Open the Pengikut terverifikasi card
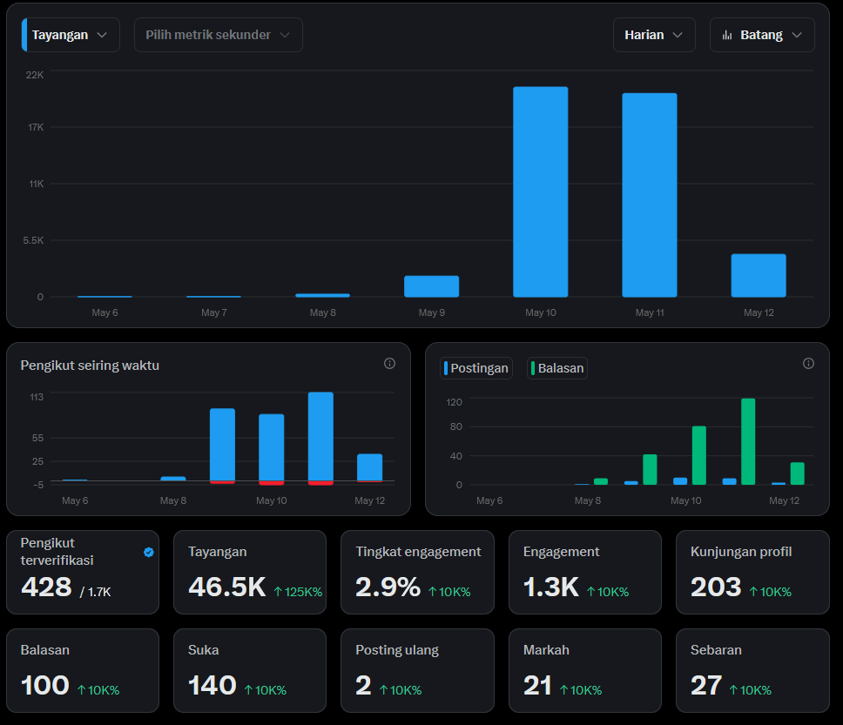This screenshot has height=725, width=843. pyautogui.click(x=83, y=573)
